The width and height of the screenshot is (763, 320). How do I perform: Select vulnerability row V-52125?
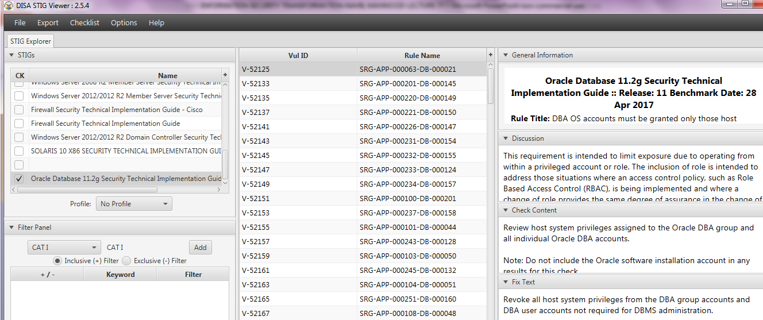click(x=363, y=70)
